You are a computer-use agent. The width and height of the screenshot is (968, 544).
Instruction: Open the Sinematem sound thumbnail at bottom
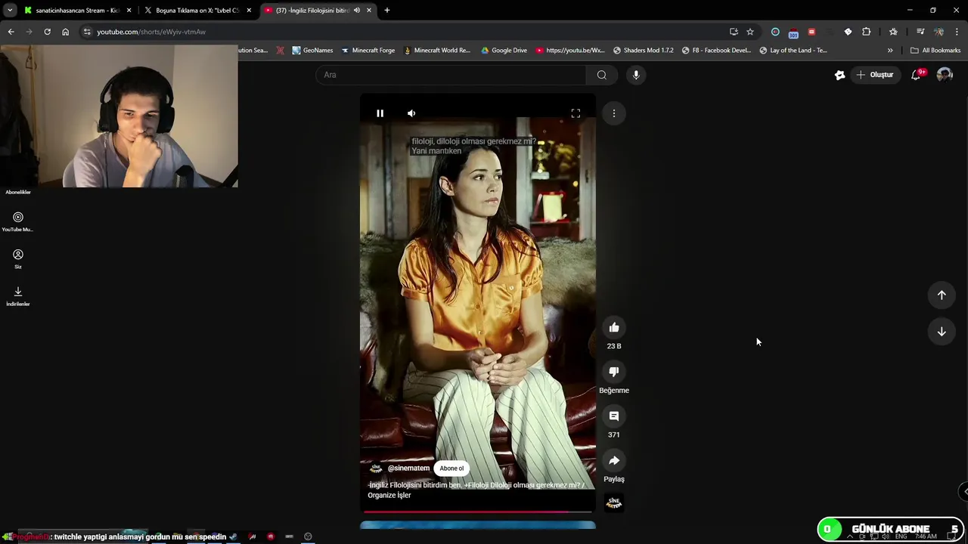click(614, 502)
